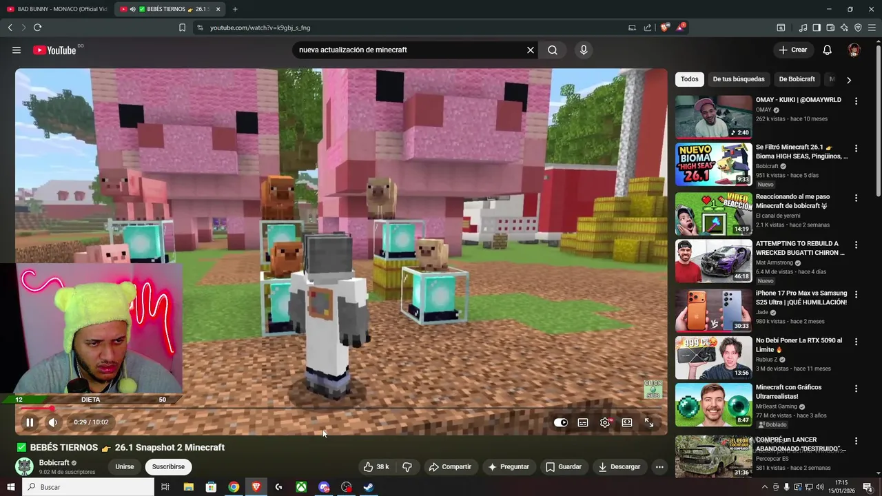This screenshot has width=882, height=496.
Task: Open the YouTube hamburger guide menu
Action: (x=17, y=50)
